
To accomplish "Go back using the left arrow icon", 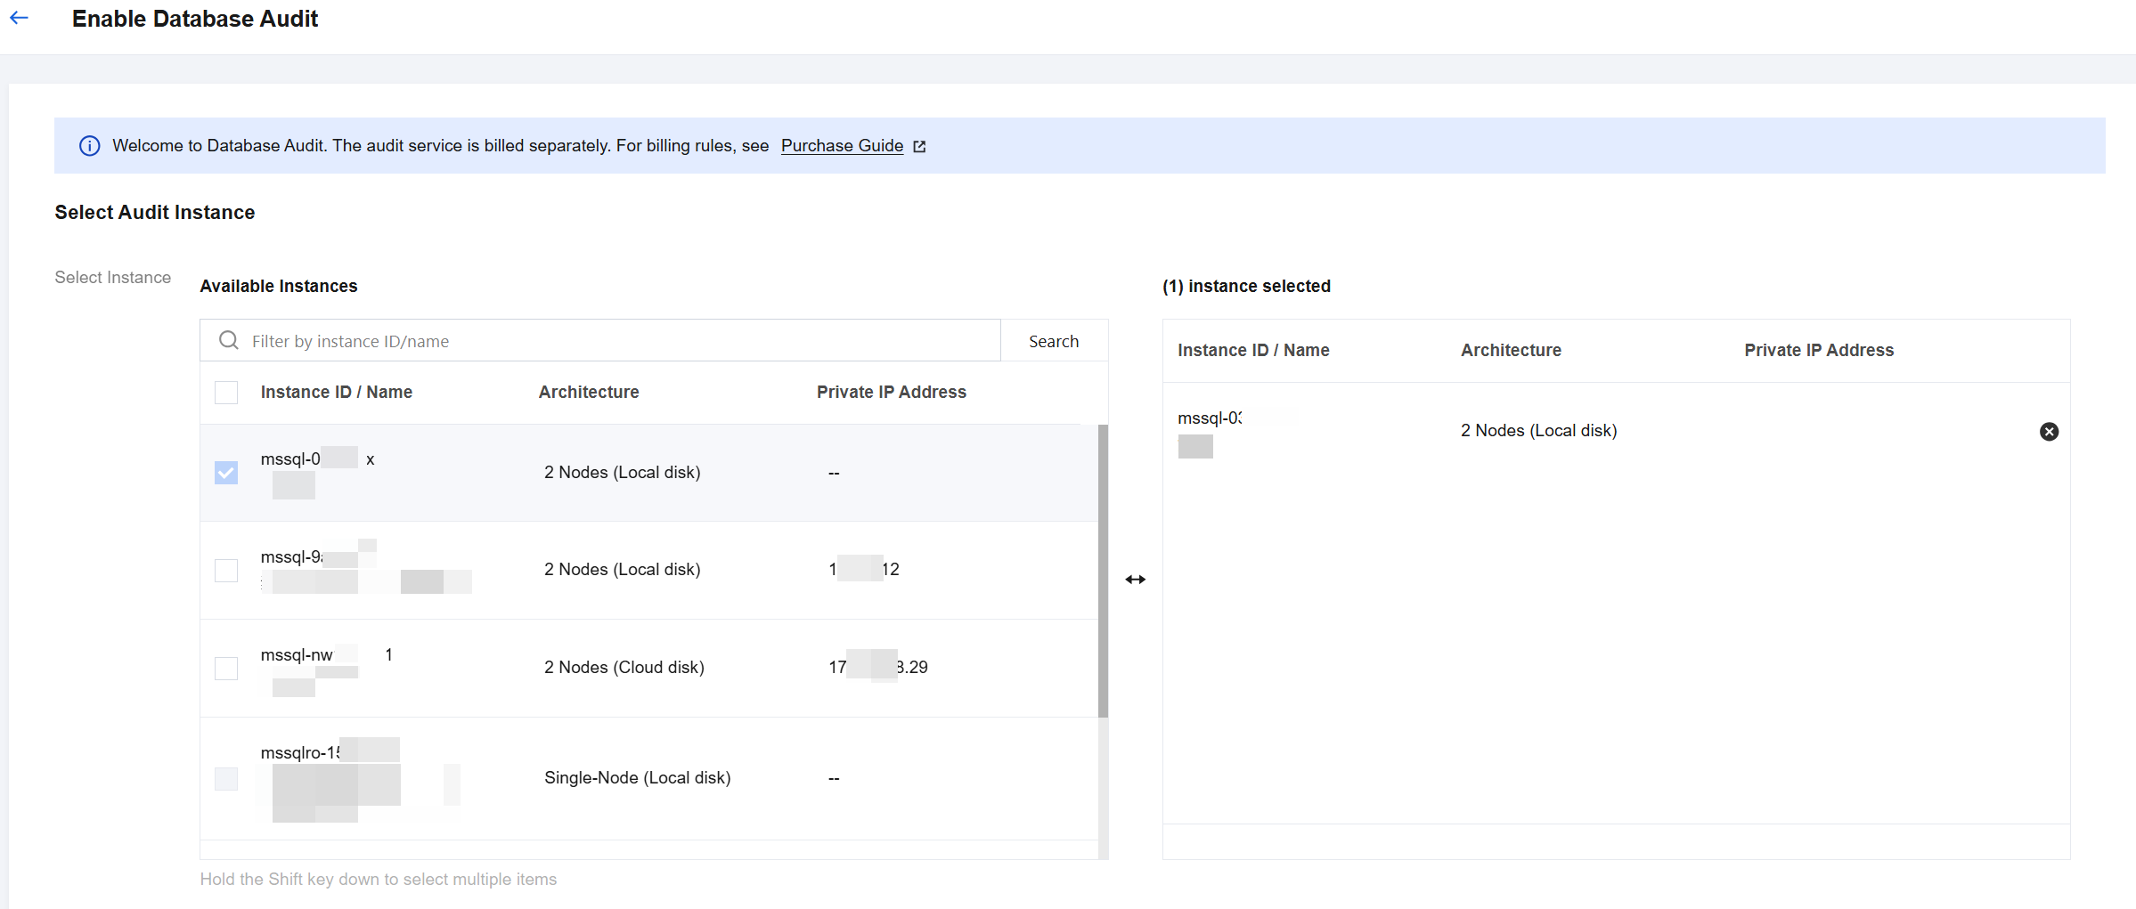I will (x=20, y=18).
